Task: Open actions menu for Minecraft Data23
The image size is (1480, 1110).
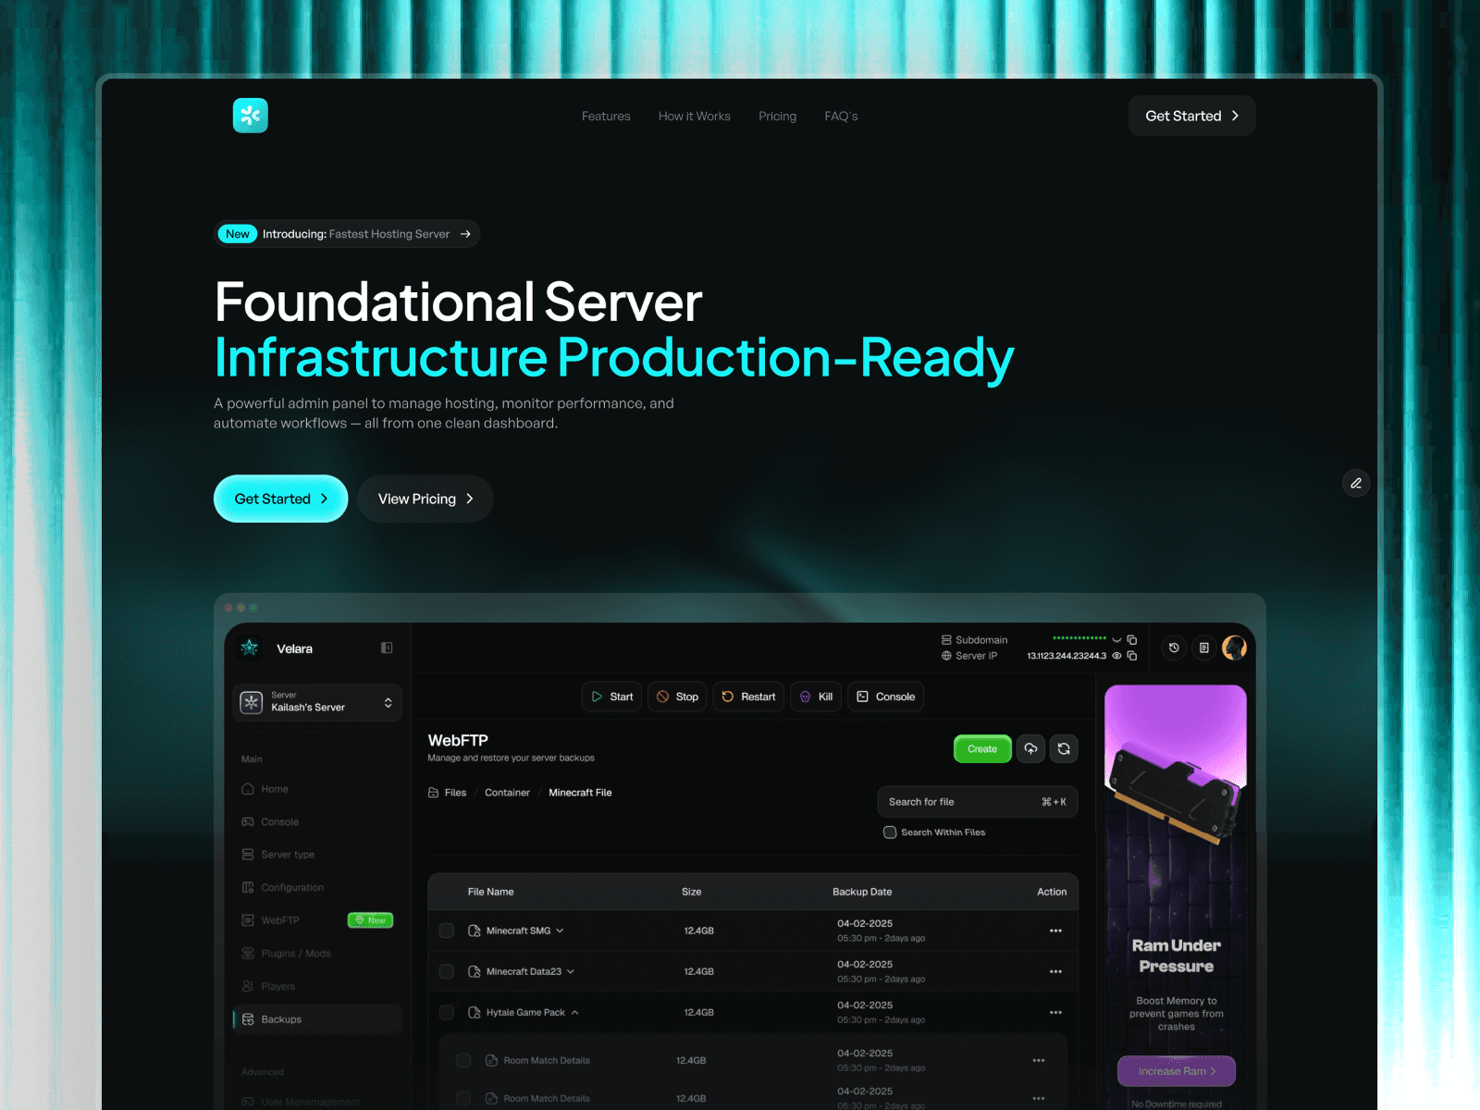Action: click(x=1055, y=971)
